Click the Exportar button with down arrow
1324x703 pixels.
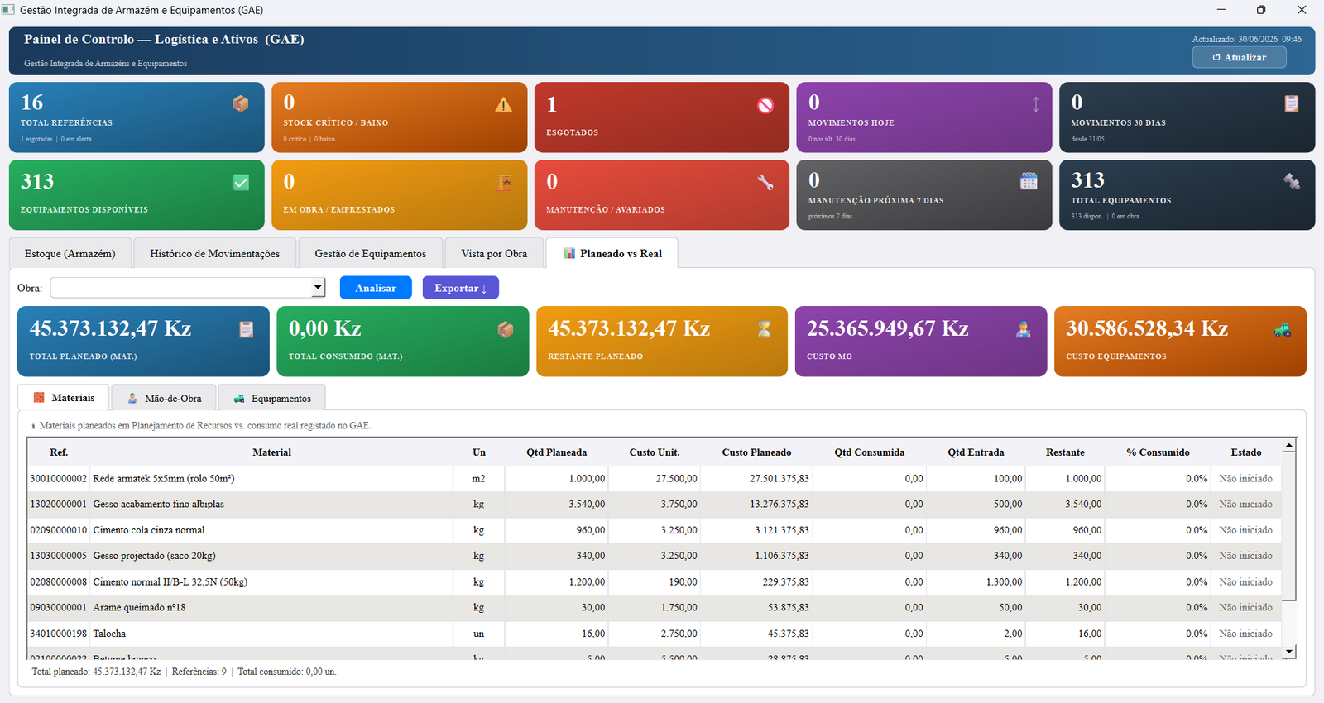[x=461, y=288]
